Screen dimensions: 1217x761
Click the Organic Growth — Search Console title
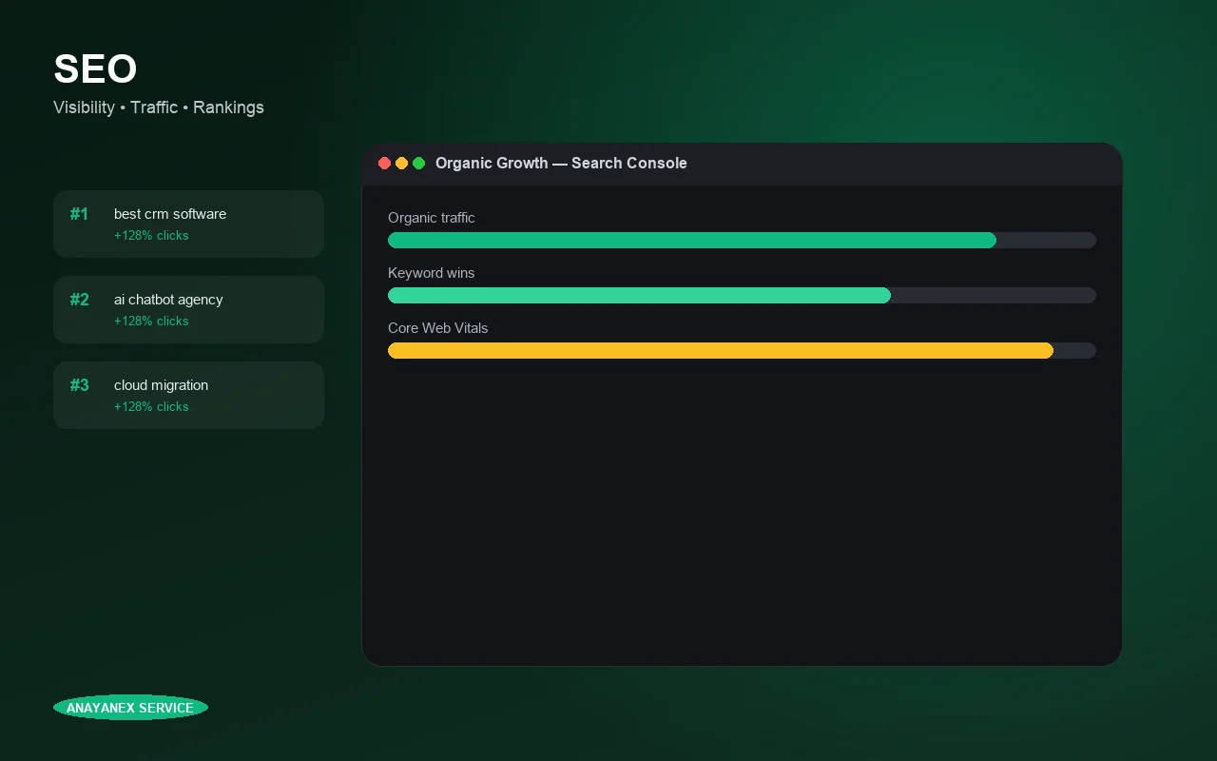point(561,164)
